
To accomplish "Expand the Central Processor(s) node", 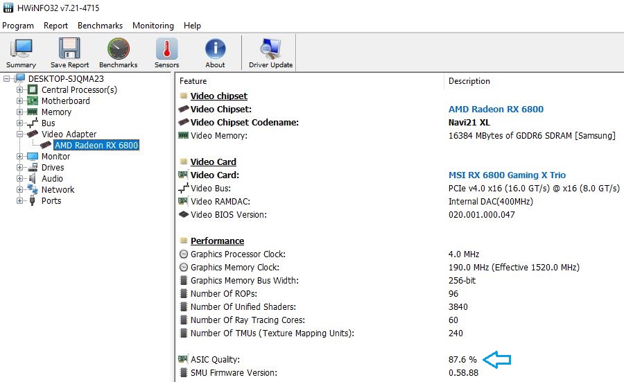I will pyautogui.click(x=19, y=90).
